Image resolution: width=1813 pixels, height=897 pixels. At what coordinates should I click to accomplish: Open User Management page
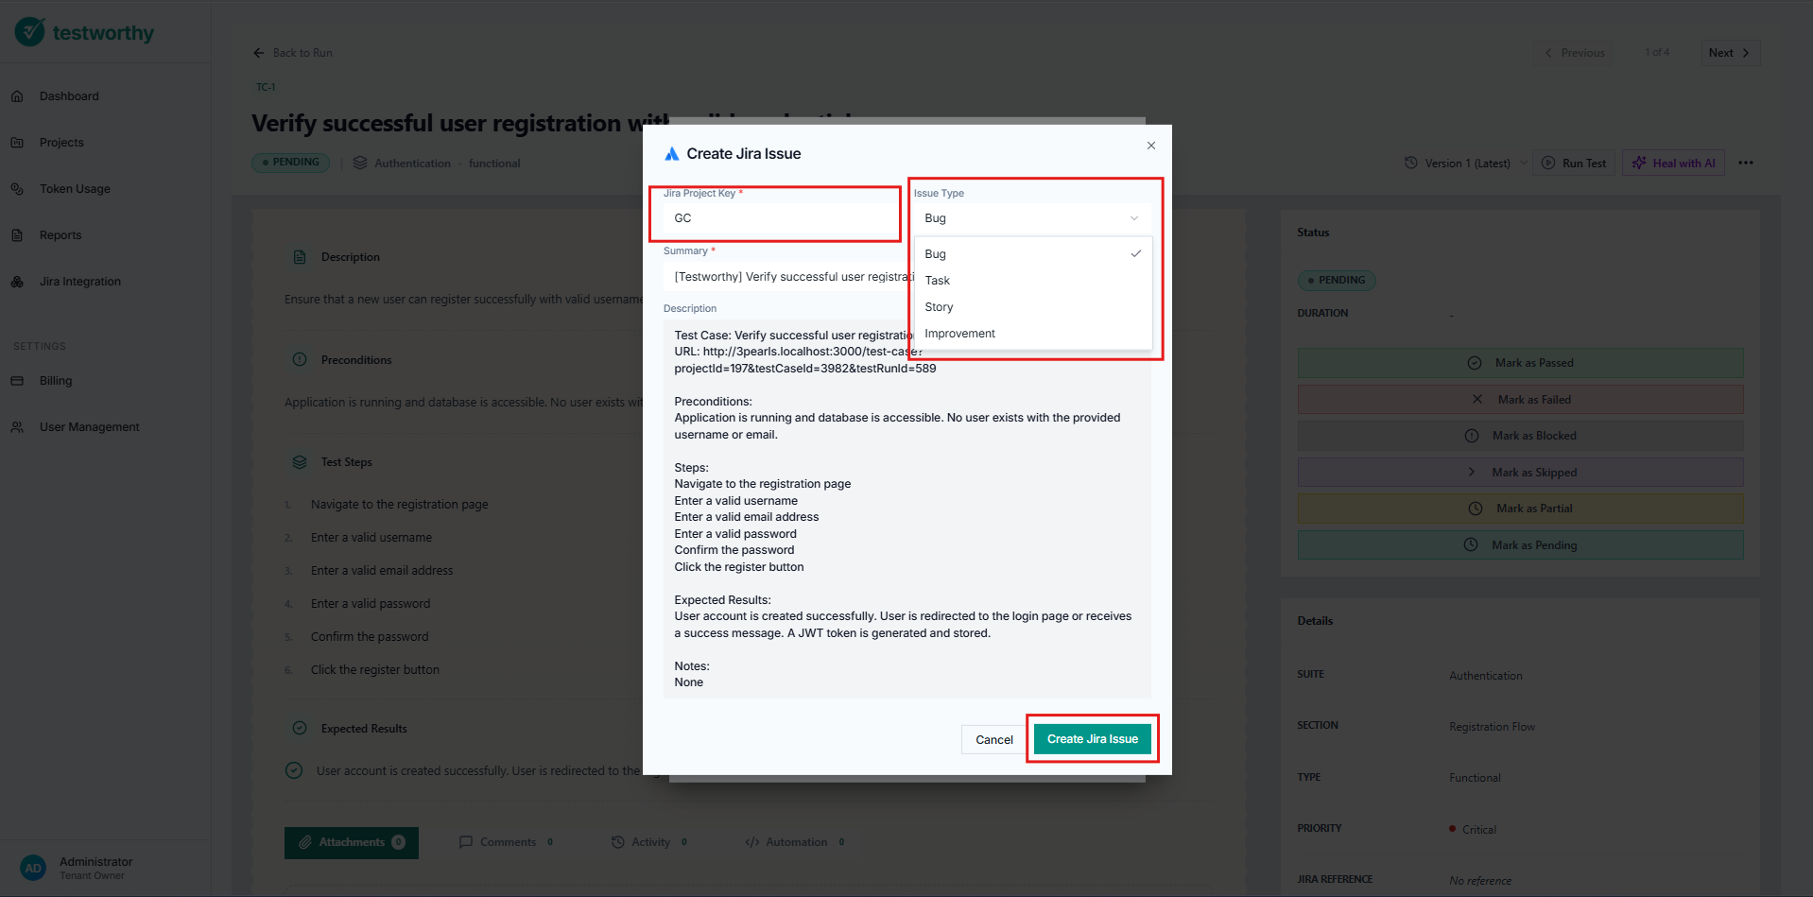click(89, 427)
